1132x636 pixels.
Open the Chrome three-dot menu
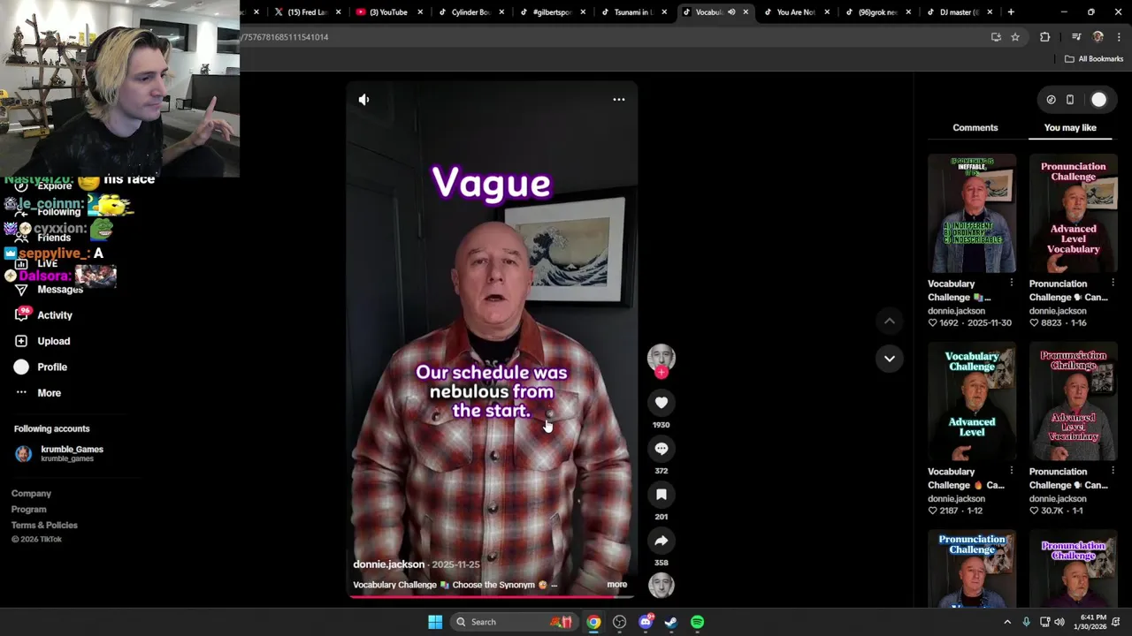pos(1119,37)
